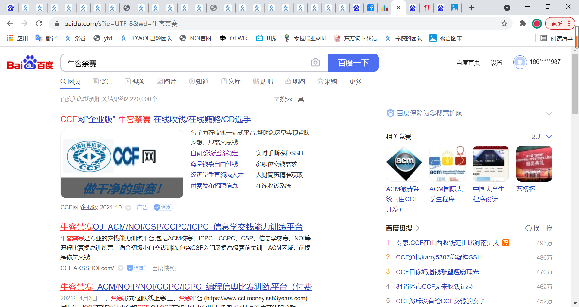Click the 百度一下 search button
Screen dimensions: 579x307
pyautogui.click(x=353, y=63)
